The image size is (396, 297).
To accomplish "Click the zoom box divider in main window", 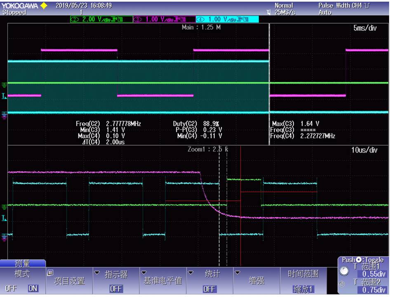I will coord(269,83).
